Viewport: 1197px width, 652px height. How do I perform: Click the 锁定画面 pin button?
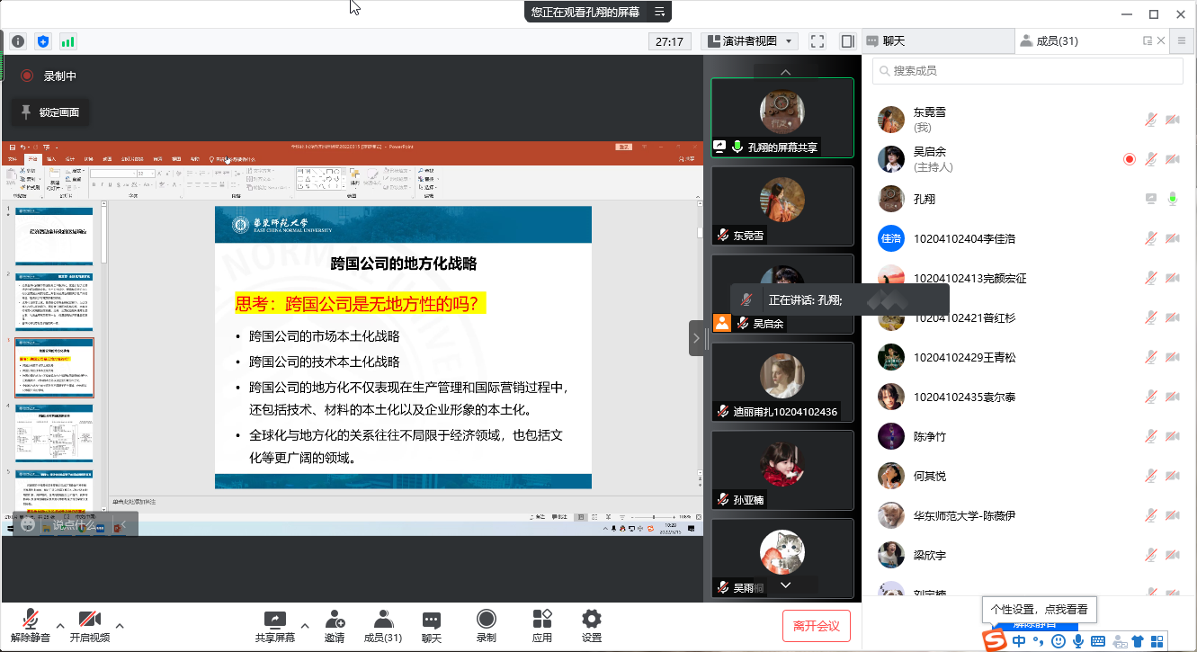50,112
